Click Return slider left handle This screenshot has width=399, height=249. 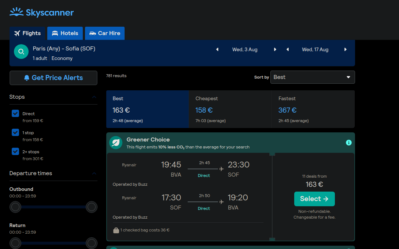pyautogui.click(x=15, y=243)
